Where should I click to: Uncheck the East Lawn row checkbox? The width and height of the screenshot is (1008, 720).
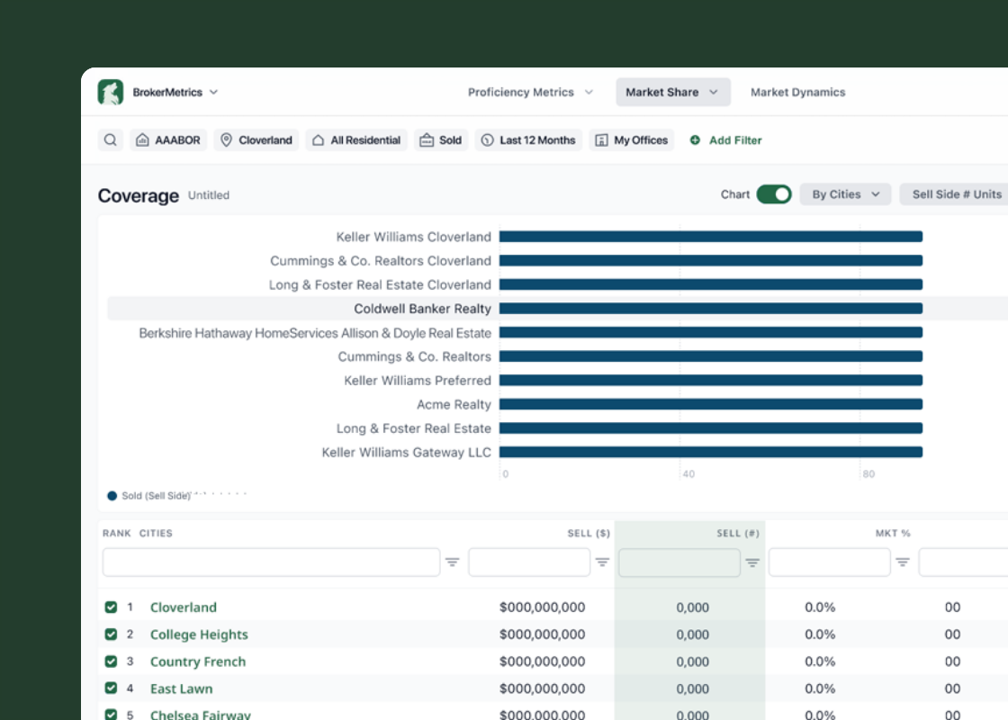[x=112, y=688]
